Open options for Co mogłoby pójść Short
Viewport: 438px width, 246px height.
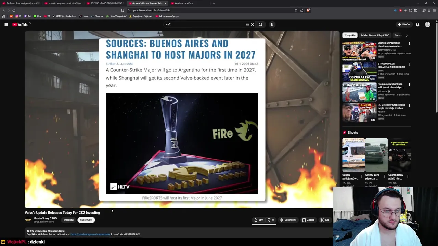[x=408, y=176]
